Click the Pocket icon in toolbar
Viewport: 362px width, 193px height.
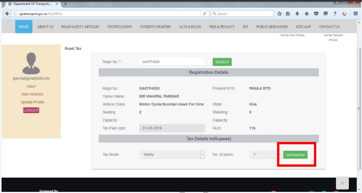316,13
